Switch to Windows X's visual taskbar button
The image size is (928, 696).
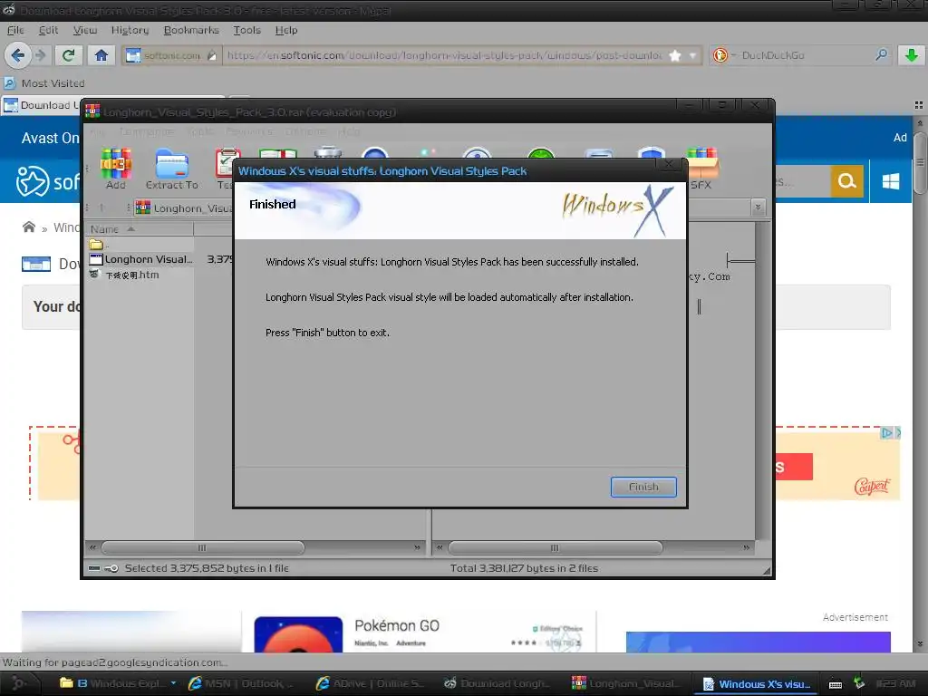click(x=757, y=683)
